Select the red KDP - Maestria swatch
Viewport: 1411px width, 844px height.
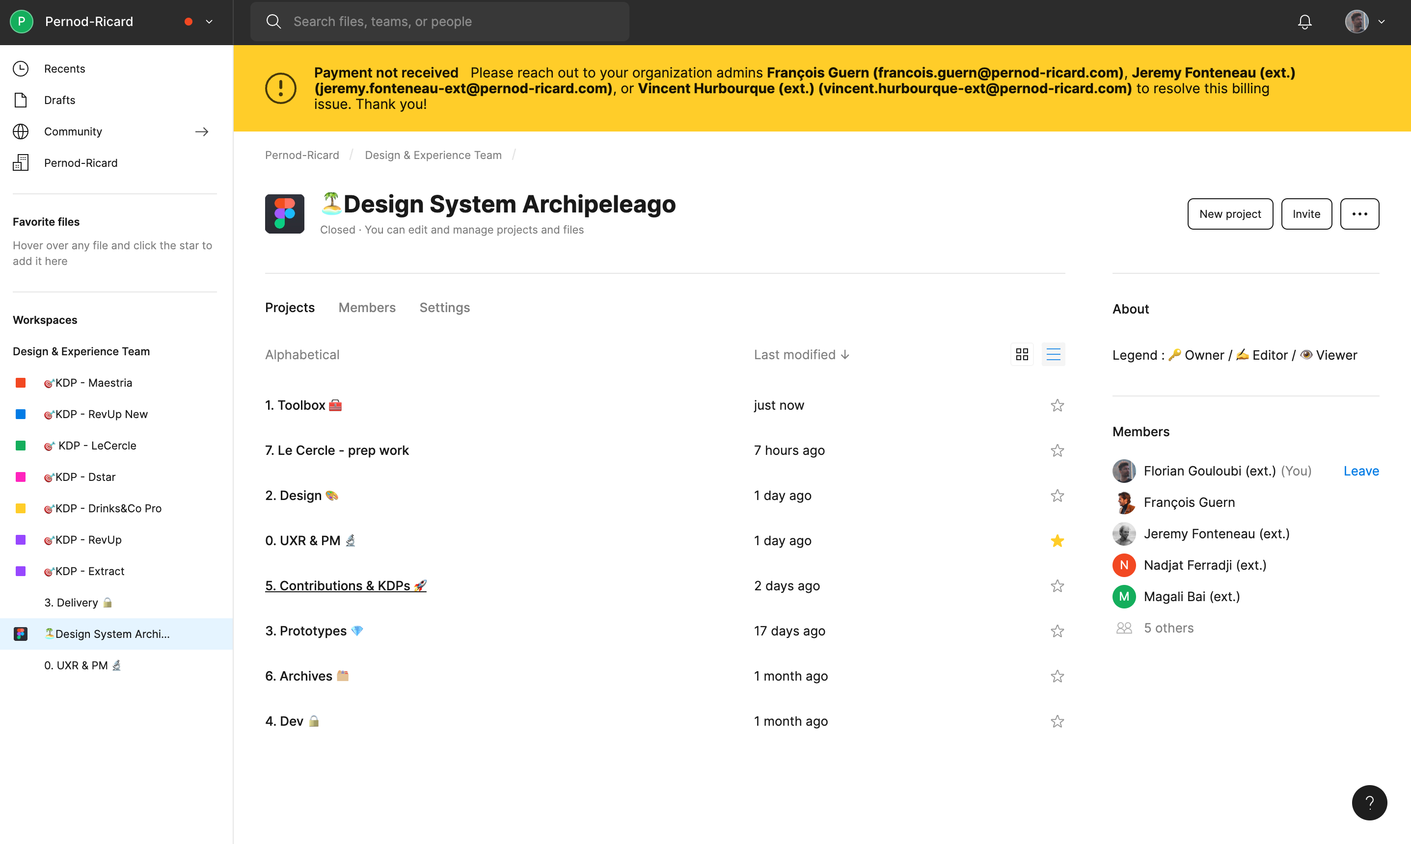pyautogui.click(x=21, y=383)
